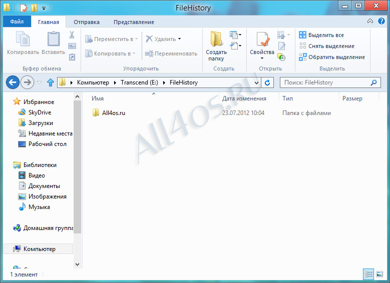The image size is (390, 283).
Task: Click the Свойства properties icon
Action: tap(262, 40)
